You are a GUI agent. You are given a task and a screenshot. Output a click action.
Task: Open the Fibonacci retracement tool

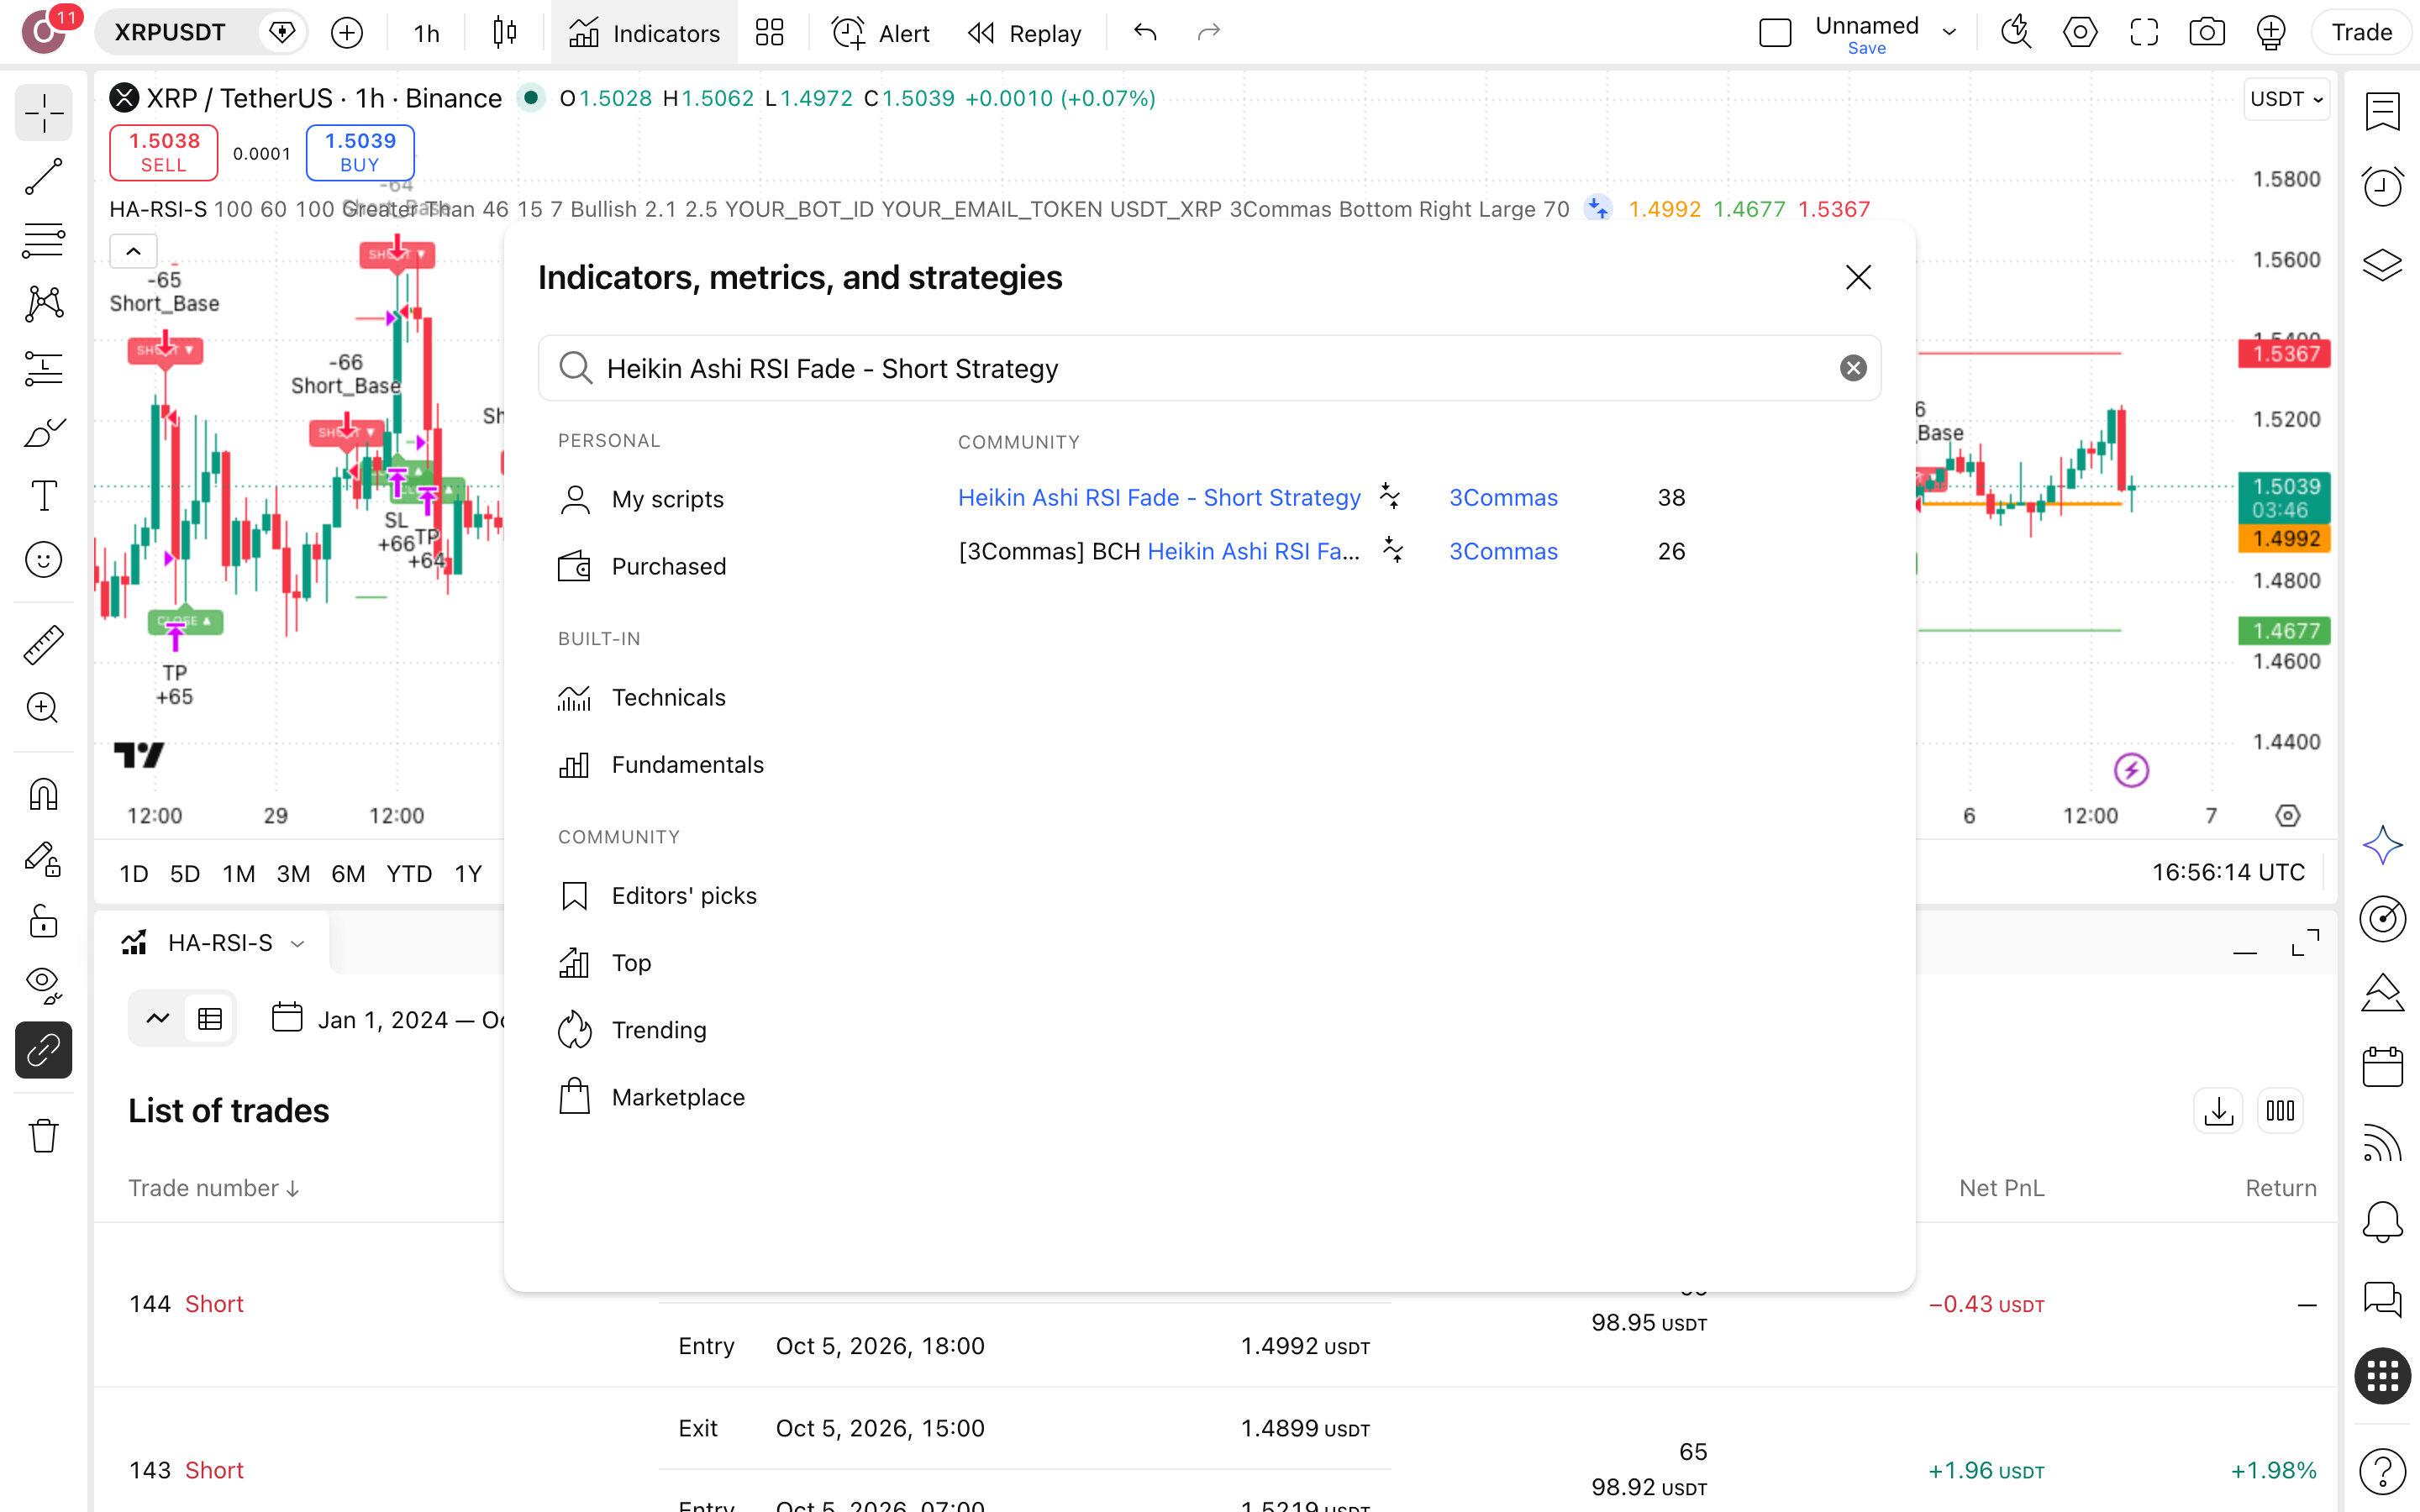tap(43, 241)
